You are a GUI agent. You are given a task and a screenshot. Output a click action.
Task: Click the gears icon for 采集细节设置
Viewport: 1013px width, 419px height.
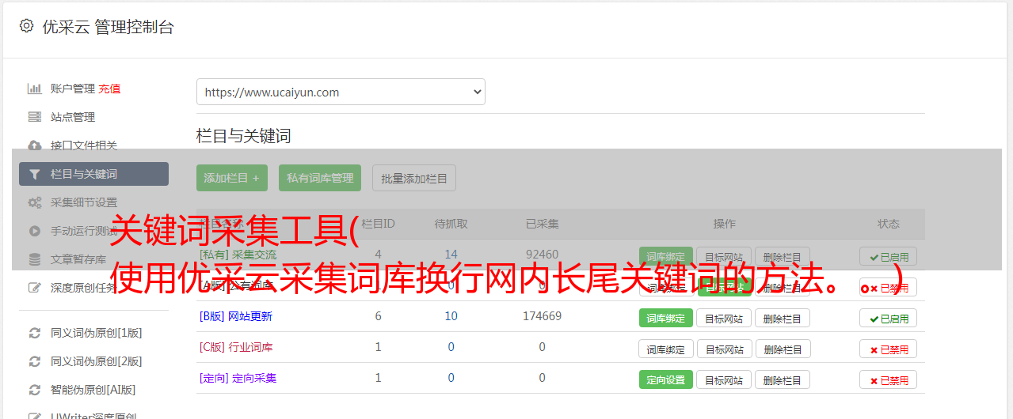(x=35, y=202)
